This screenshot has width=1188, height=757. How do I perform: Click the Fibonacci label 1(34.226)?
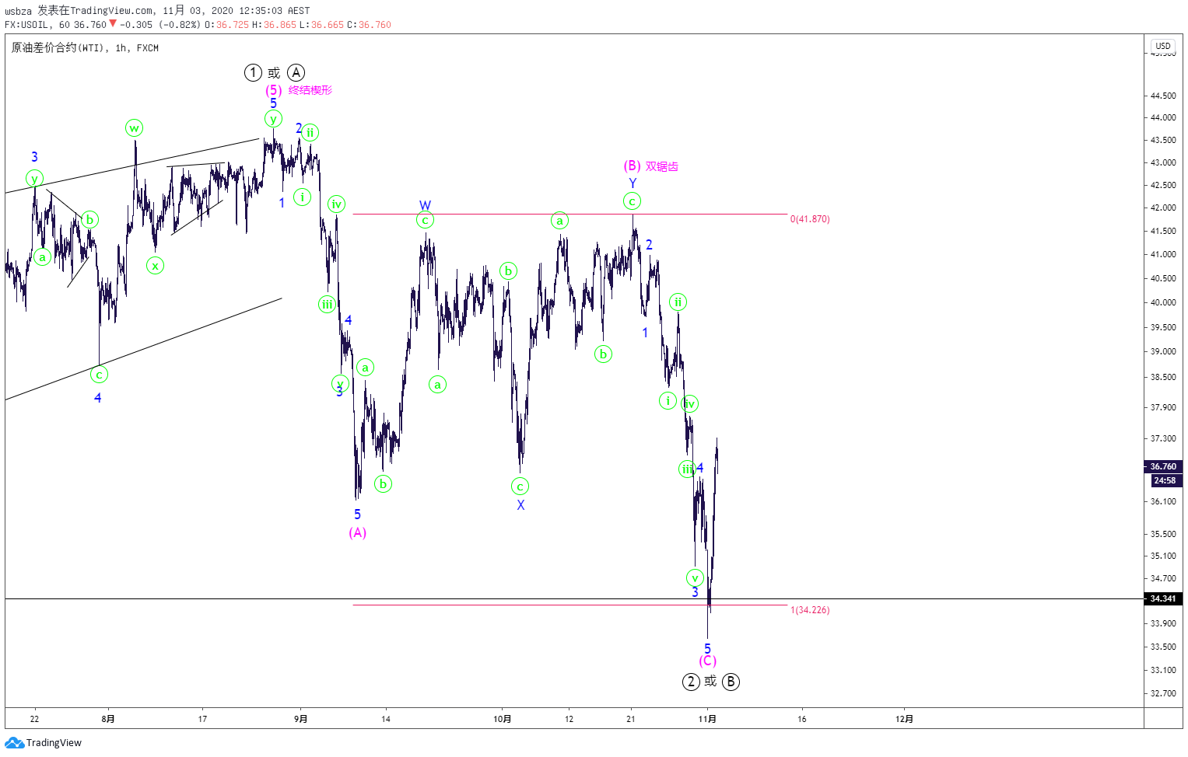[x=810, y=610]
